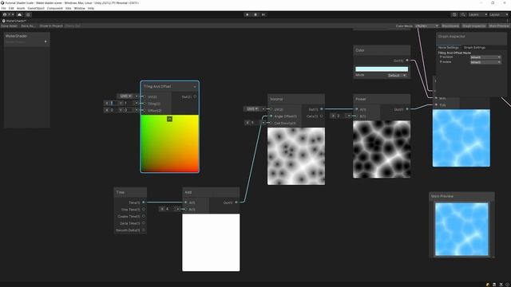Viewport: 511px width, 287px height.
Task: Click the Add node A input port
Action: coord(185,202)
